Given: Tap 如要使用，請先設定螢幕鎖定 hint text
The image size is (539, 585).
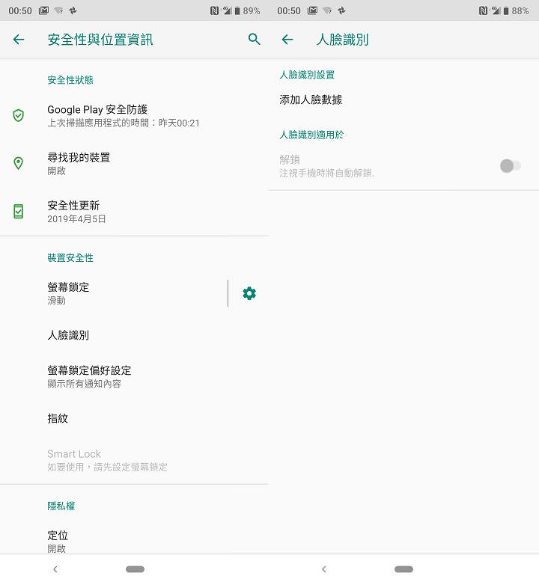Looking at the screenshot, I should (108, 467).
